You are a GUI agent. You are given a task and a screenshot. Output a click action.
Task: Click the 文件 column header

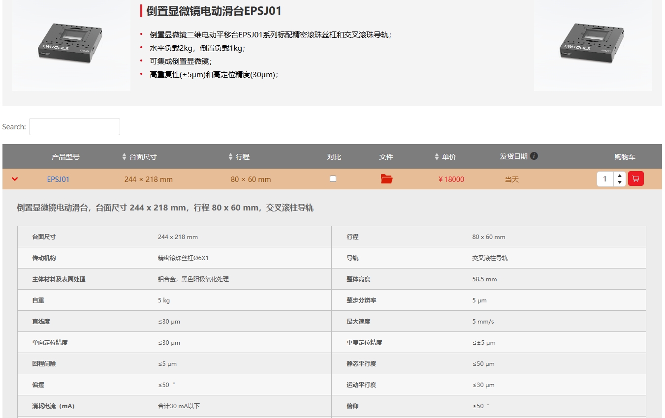386,157
